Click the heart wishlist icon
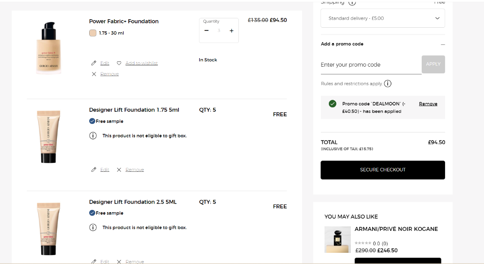This screenshot has width=484, height=264. 119,63
